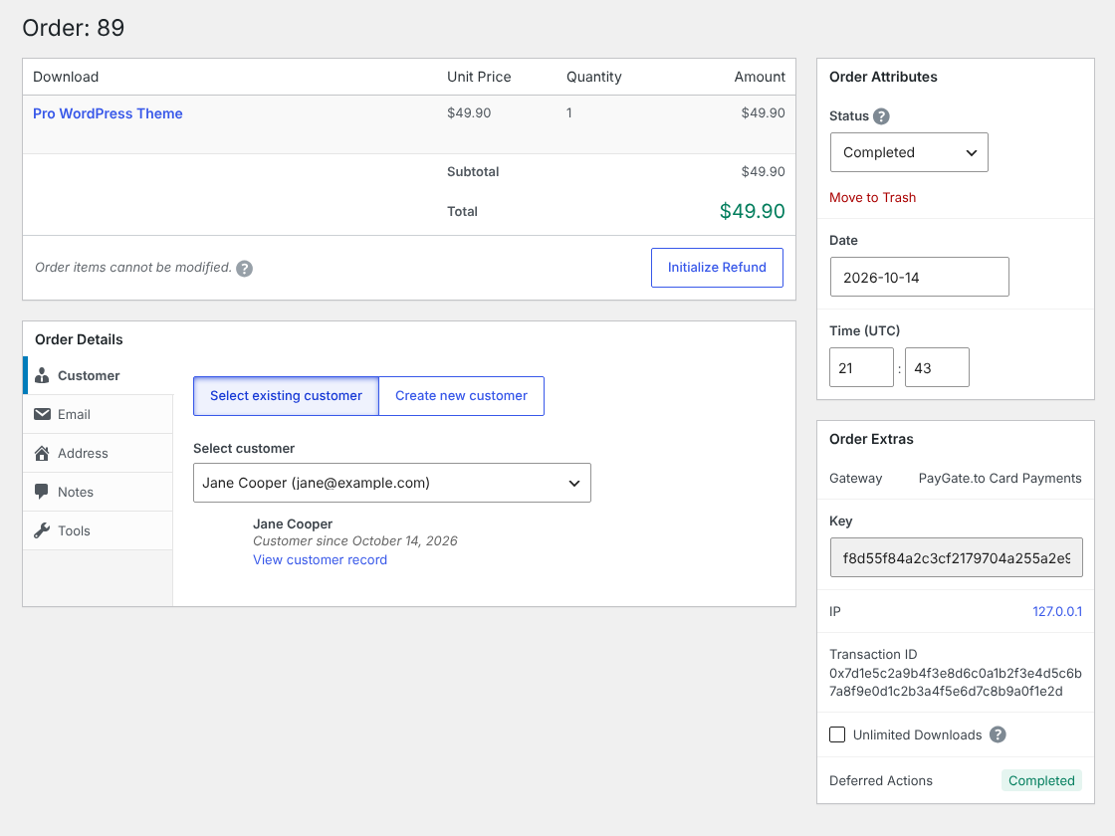Click the Download column header
1115x836 pixels.
(66, 77)
